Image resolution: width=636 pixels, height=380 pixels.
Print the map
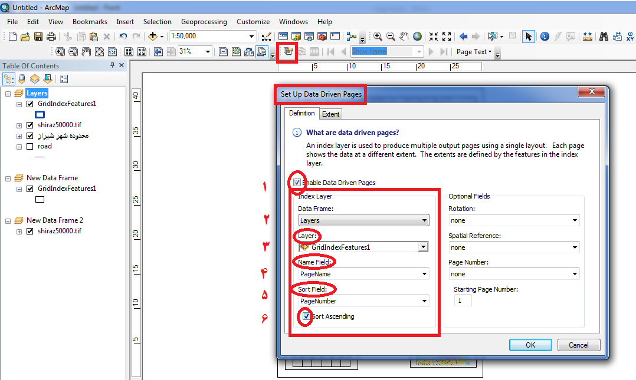pyautogui.click(x=51, y=37)
